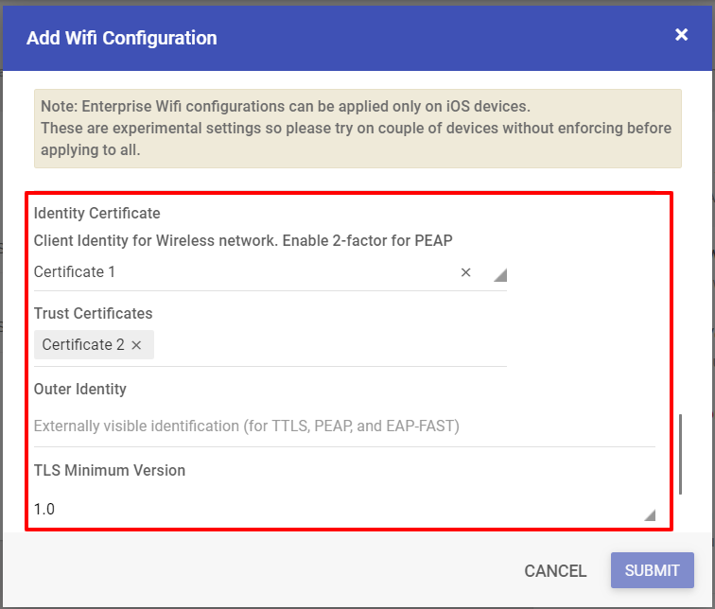Click the dialog's vertical scrollbar thumb

(x=680, y=454)
